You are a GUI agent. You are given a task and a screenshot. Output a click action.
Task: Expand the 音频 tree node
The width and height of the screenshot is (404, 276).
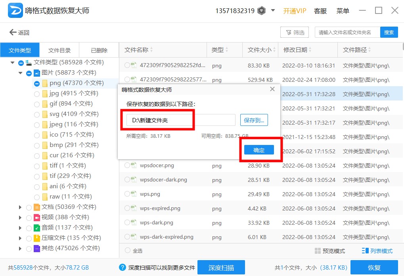click(20, 228)
